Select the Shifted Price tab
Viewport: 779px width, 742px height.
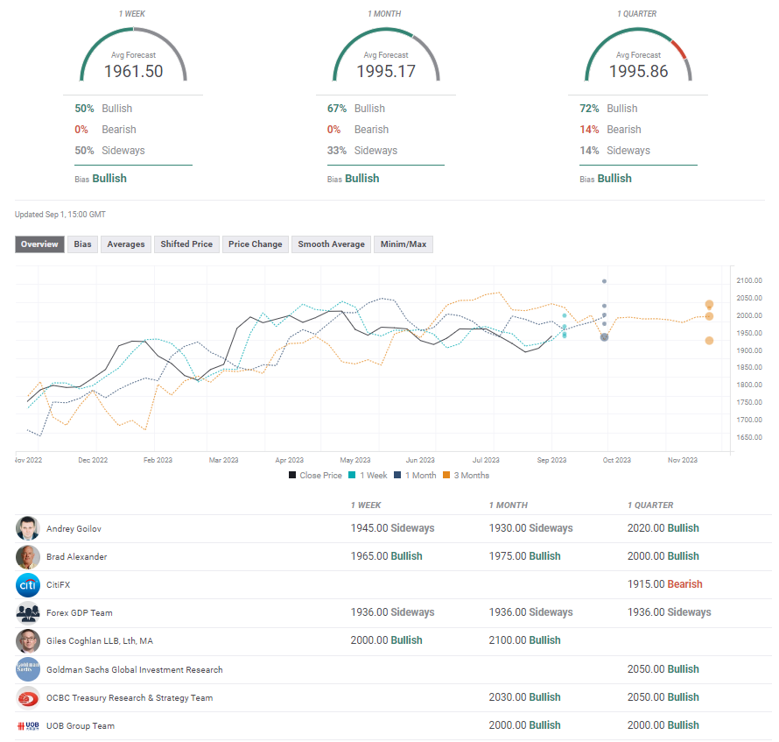pos(186,244)
